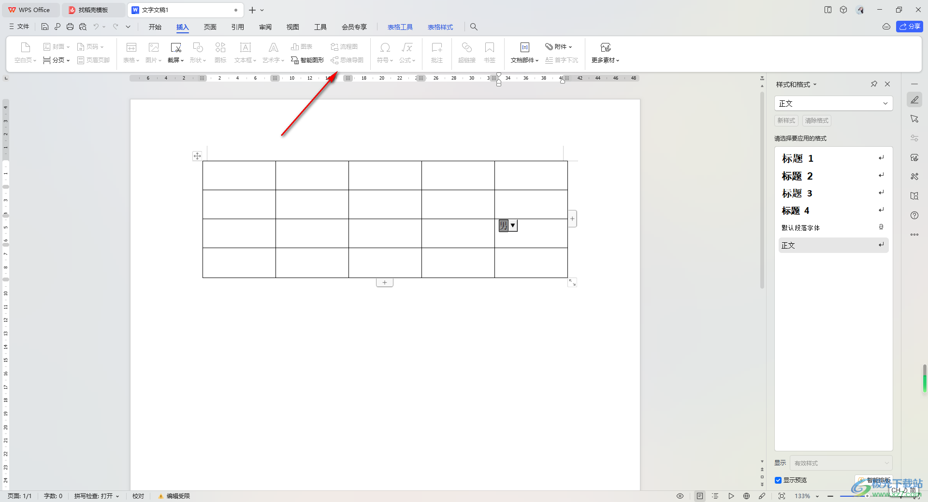This screenshot has height=502, width=928.
Task: Click the table move handle icon
Action: pos(197,156)
